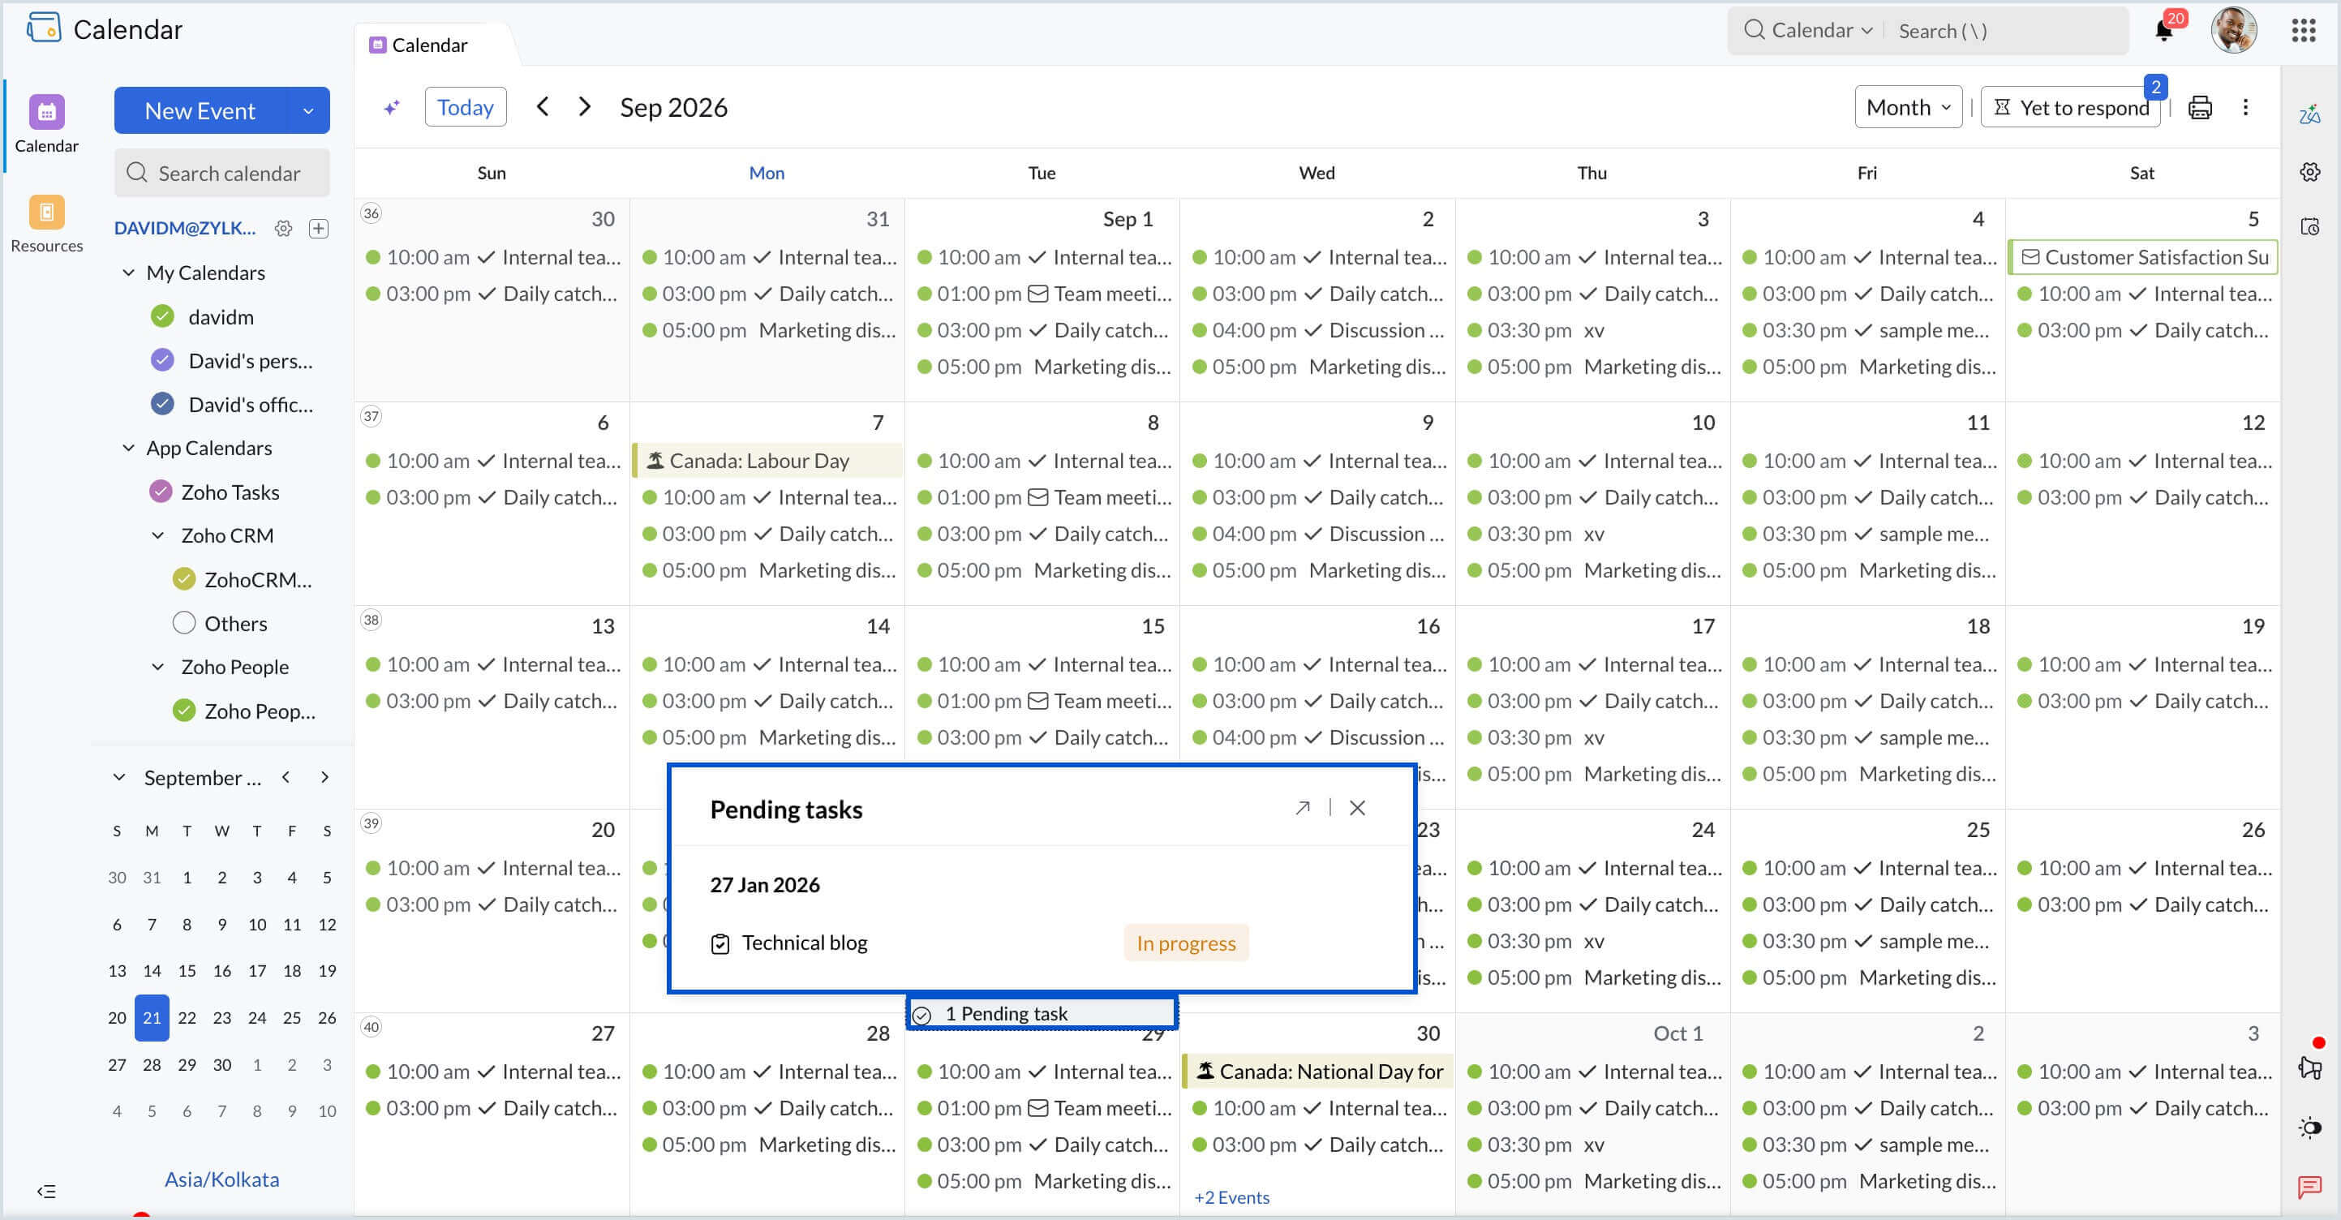The height and width of the screenshot is (1220, 2341).
Task: Toggle the Zoho Tasks calendar
Action: pos(160,492)
